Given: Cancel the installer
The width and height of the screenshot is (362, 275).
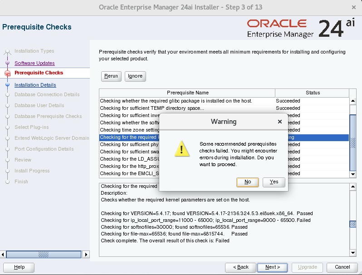Looking at the screenshot, I should click(x=342, y=267).
